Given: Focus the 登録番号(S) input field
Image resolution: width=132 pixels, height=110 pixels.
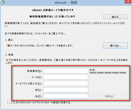Looking at the screenshot, I should (x=65, y=71).
